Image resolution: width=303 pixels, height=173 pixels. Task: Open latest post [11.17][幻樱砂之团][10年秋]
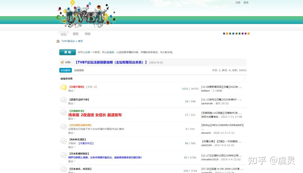pyautogui.click(x=221, y=156)
